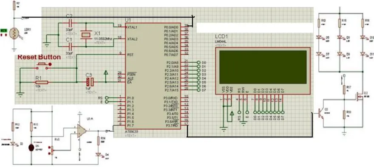The image size is (374, 167).
Task: Click the red Reset Button heading text
Action: [x=40, y=57]
